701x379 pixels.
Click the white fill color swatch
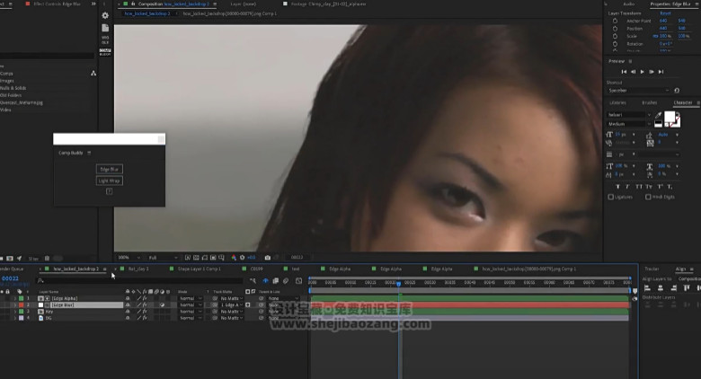[670, 117]
